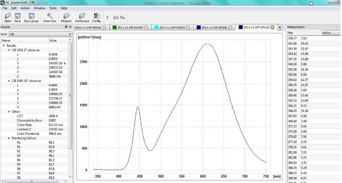Viewport: 342px width, 183px height.
Task: Open the Tools menu
Action: coord(53,8)
